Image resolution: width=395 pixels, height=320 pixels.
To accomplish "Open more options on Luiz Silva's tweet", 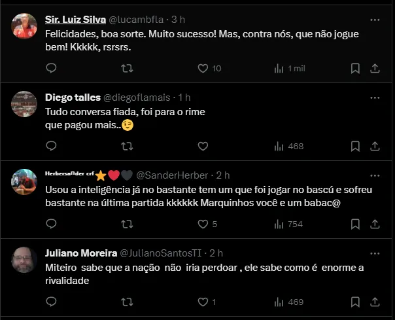I will tap(375, 19).
